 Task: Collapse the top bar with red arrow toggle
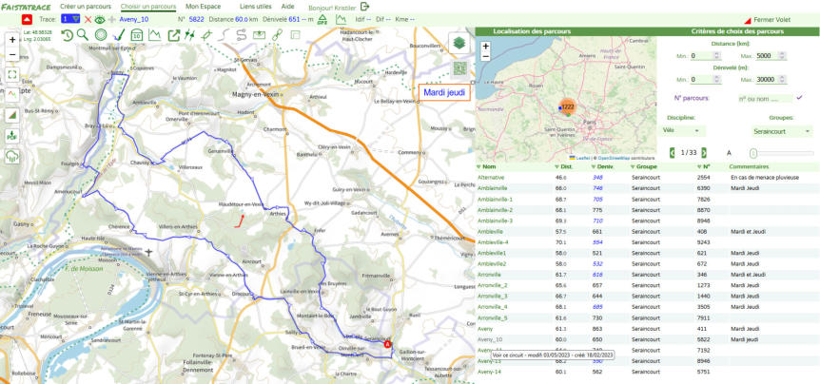point(27,19)
